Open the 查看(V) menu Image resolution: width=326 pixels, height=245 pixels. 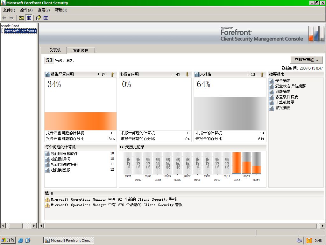click(44, 10)
